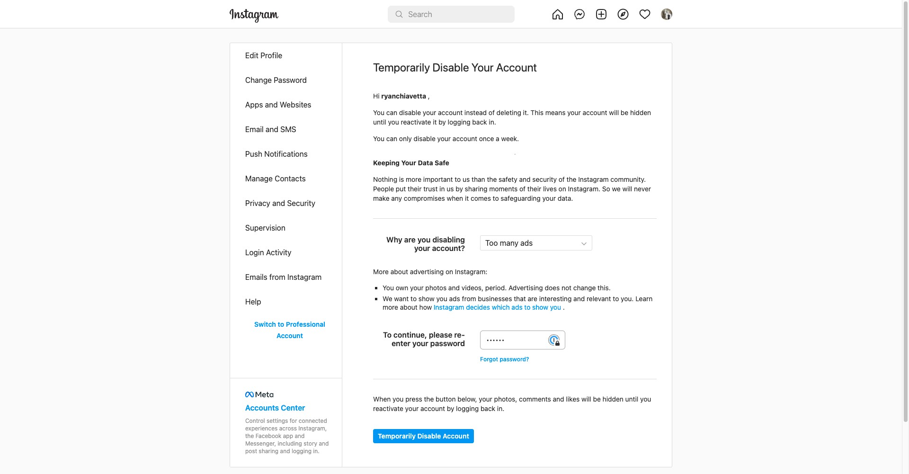Go to Change Password section
The width and height of the screenshot is (909, 474).
[x=276, y=80]
